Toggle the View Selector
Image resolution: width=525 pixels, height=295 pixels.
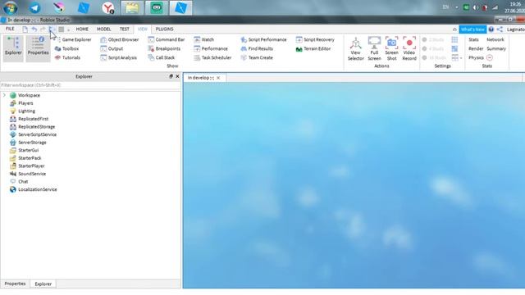pyautogui.click(x=355, y=49)
